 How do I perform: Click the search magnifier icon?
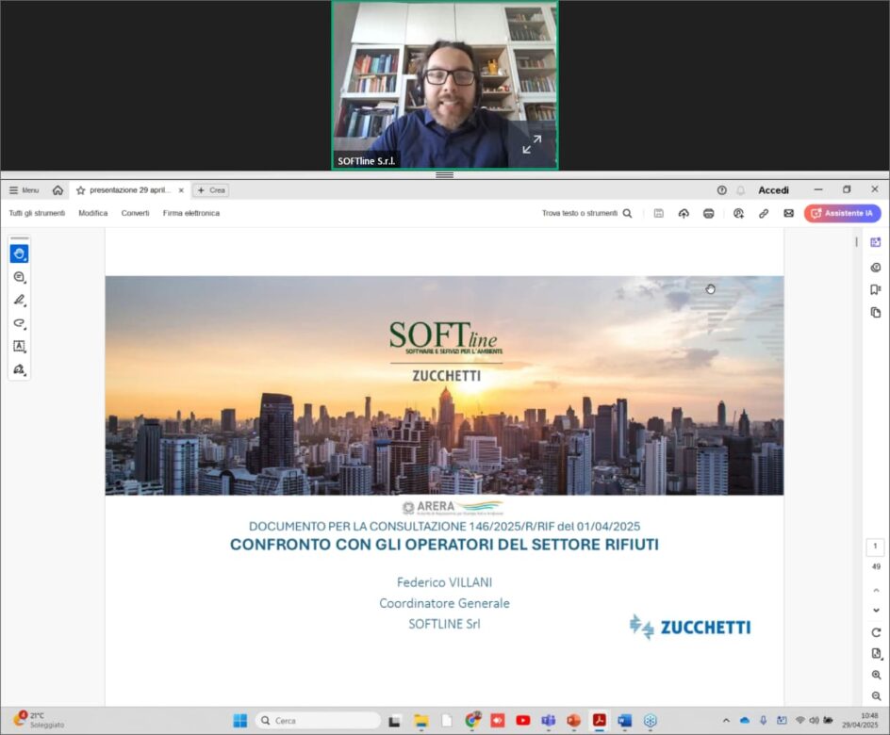pos(627,213)
